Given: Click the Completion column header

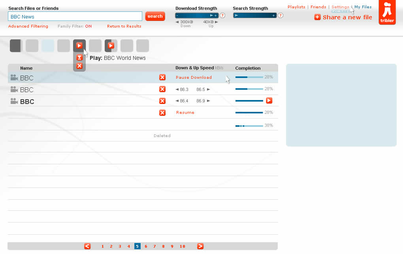Looking at the screenshot, I should point(248,68).
